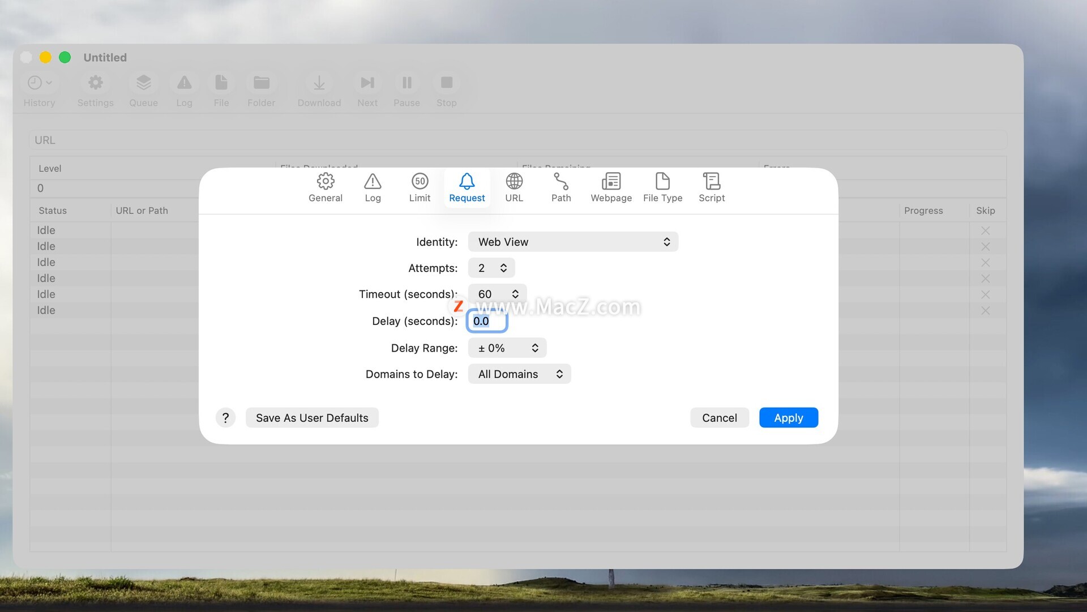
Task: Click the Request tab
Action: point(467,187)
